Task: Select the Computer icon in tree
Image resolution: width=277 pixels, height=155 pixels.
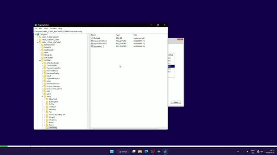Action: click(x=38, y=34)
